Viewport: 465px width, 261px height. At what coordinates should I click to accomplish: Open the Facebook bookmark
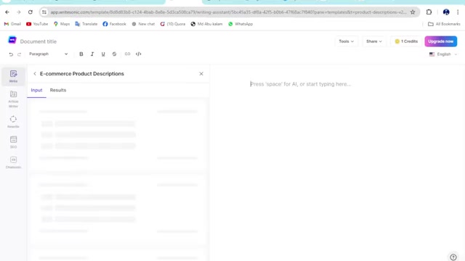[115, 24]
